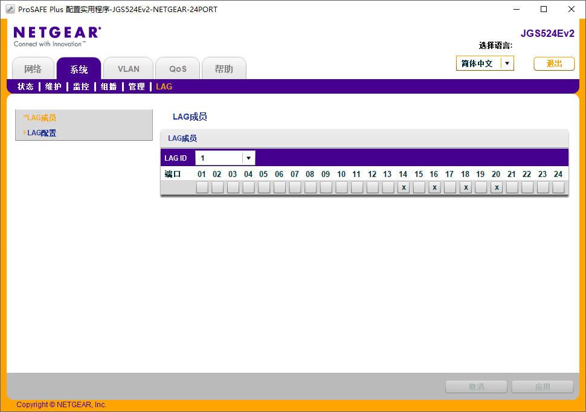
Task: Toggle LAG membership for port 24
Action: [x=559, y=187]
